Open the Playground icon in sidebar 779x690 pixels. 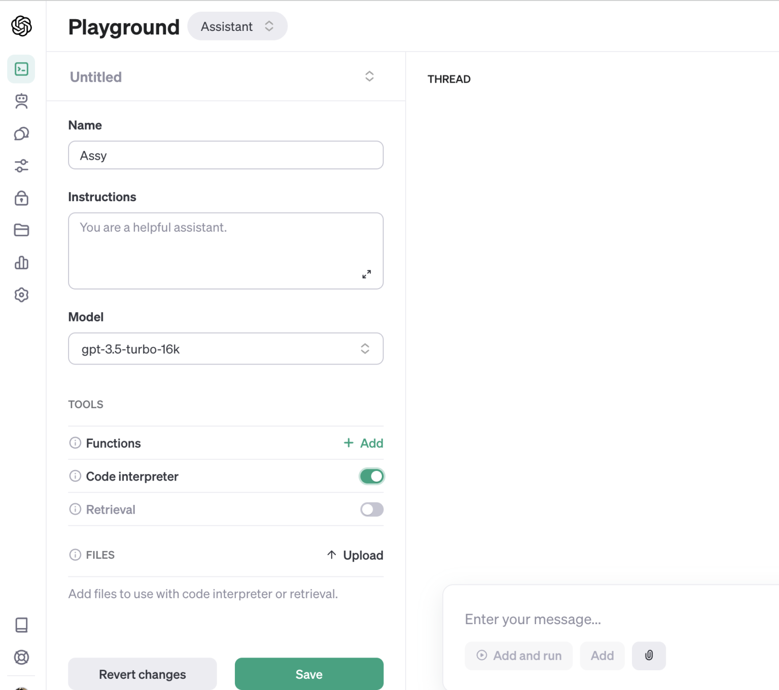[21, 69]
